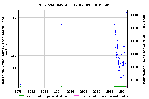
Task: Click the data point near 103 feet in 2024
Action: coord(124,46)
